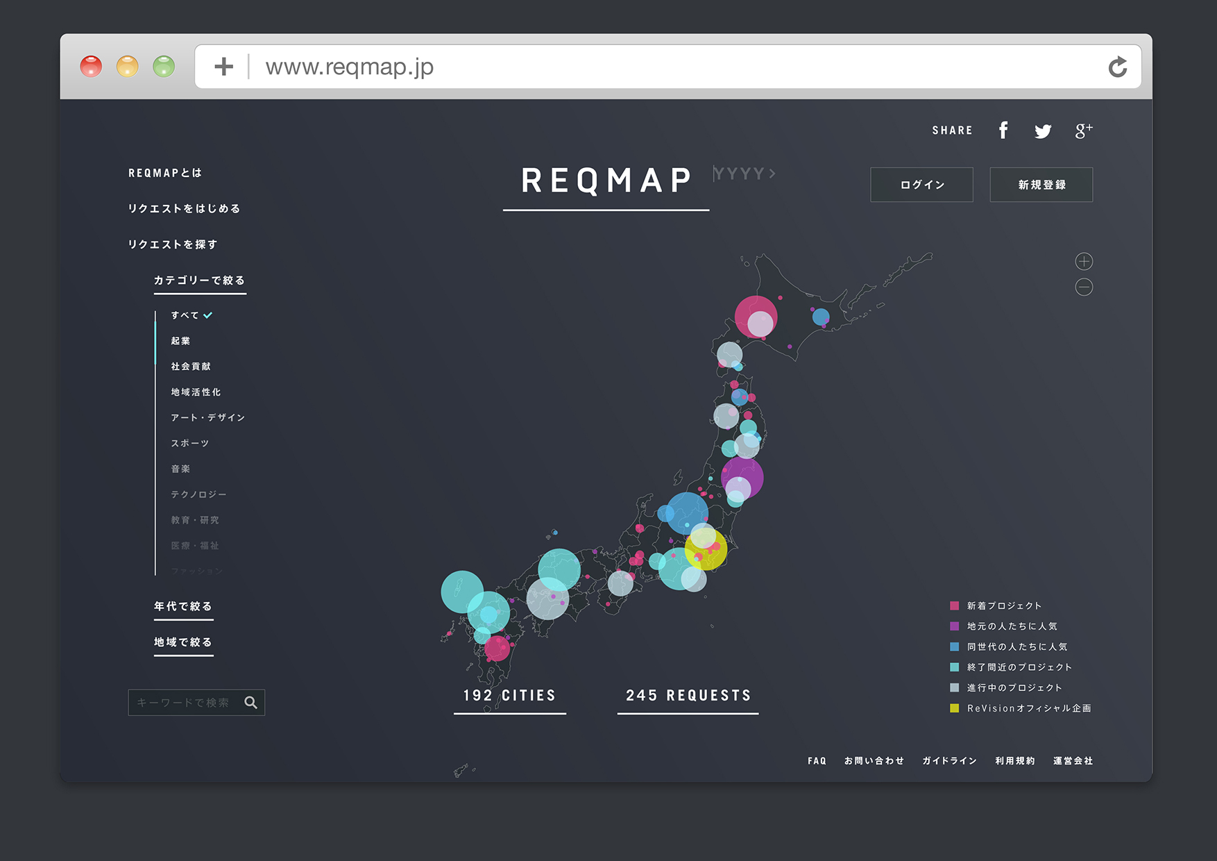
Task: Expand the 地域で絞る filter section
Action: coord(182,642)
